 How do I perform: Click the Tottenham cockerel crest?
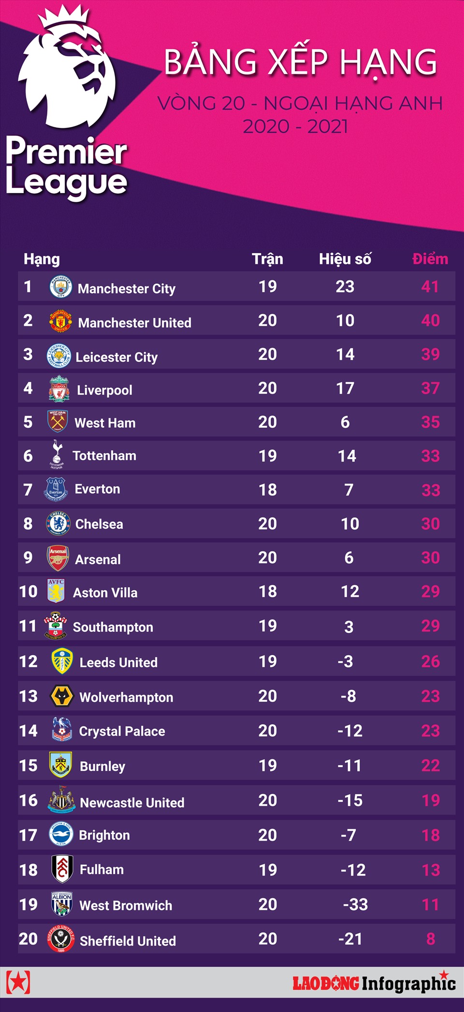point(57,454)
